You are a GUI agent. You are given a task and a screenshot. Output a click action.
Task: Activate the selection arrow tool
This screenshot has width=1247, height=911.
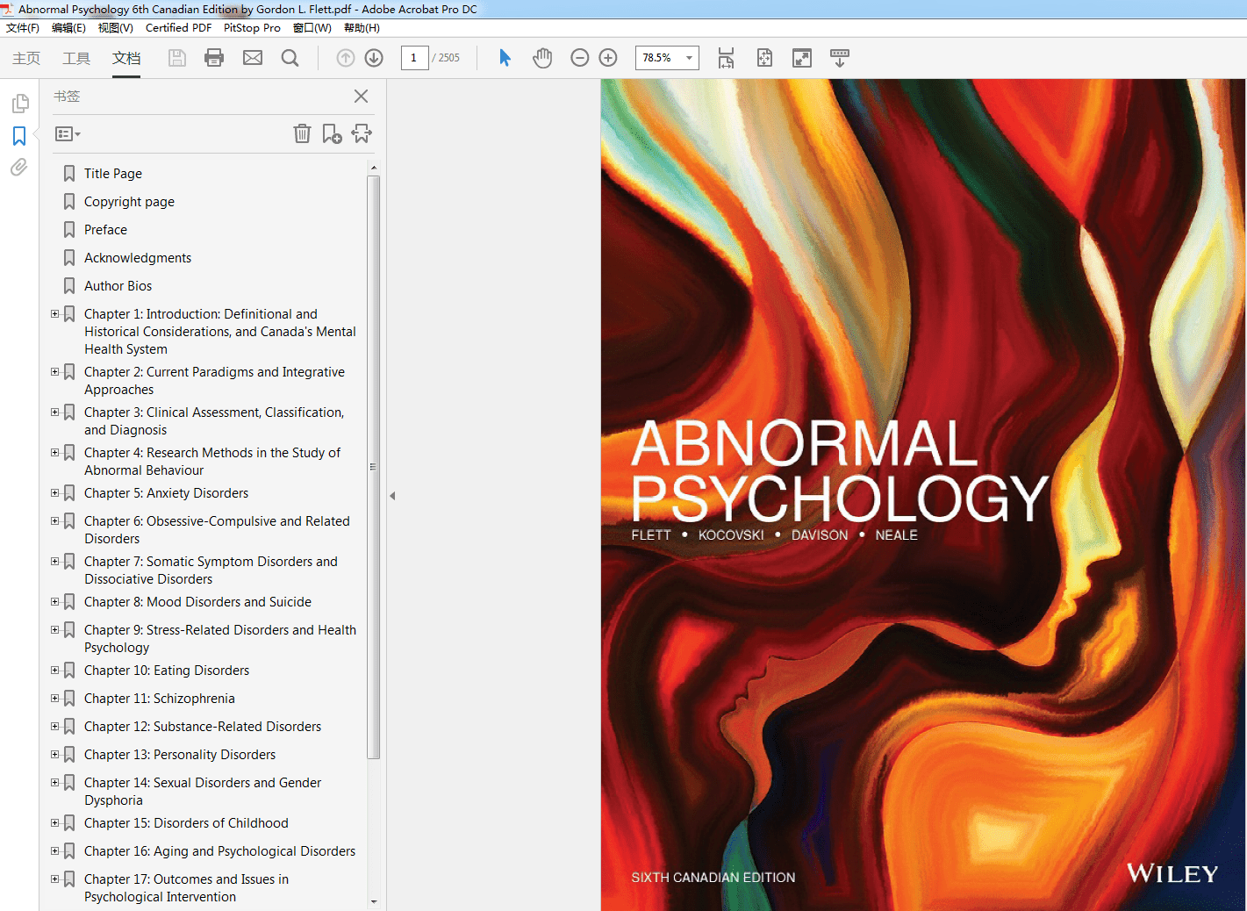tap(504, 57)
